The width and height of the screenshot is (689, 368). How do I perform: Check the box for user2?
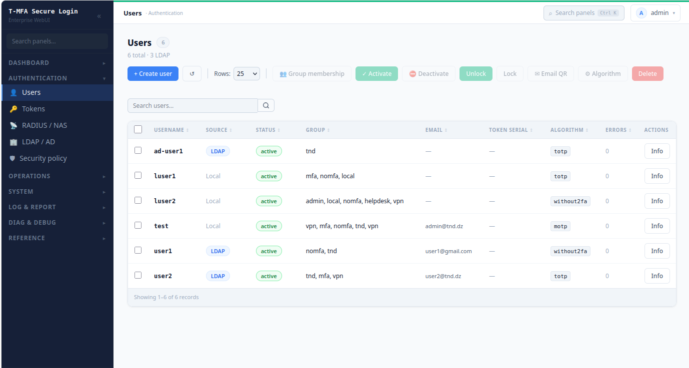(138, 275)
